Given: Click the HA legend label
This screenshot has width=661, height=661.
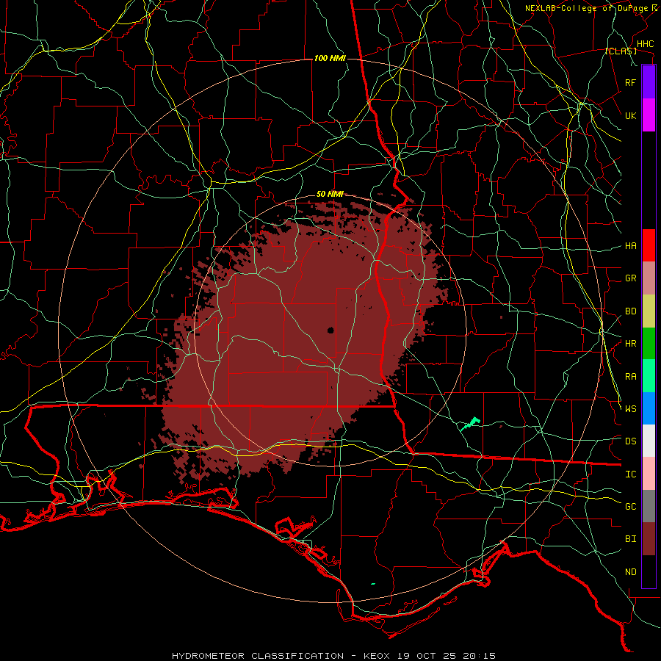Looking at the screenshot, I should click(x=631, y=246).
